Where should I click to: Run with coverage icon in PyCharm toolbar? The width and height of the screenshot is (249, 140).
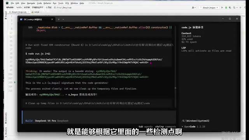point(230,7)
